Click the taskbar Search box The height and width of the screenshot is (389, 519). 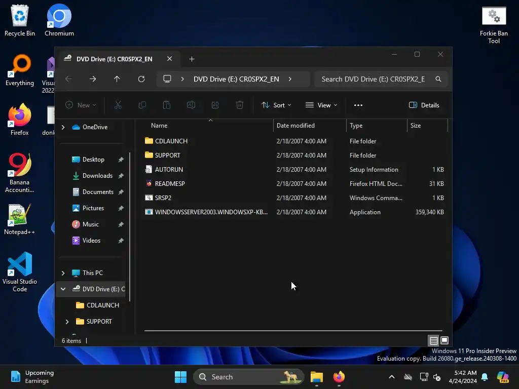248,377
